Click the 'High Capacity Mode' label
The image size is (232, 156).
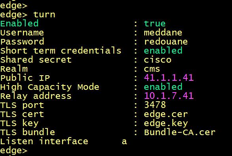pos(49,87)
